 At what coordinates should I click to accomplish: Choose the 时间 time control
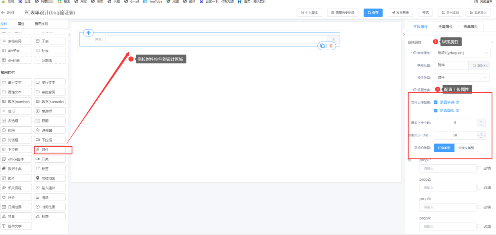click(x=16, y=130)
